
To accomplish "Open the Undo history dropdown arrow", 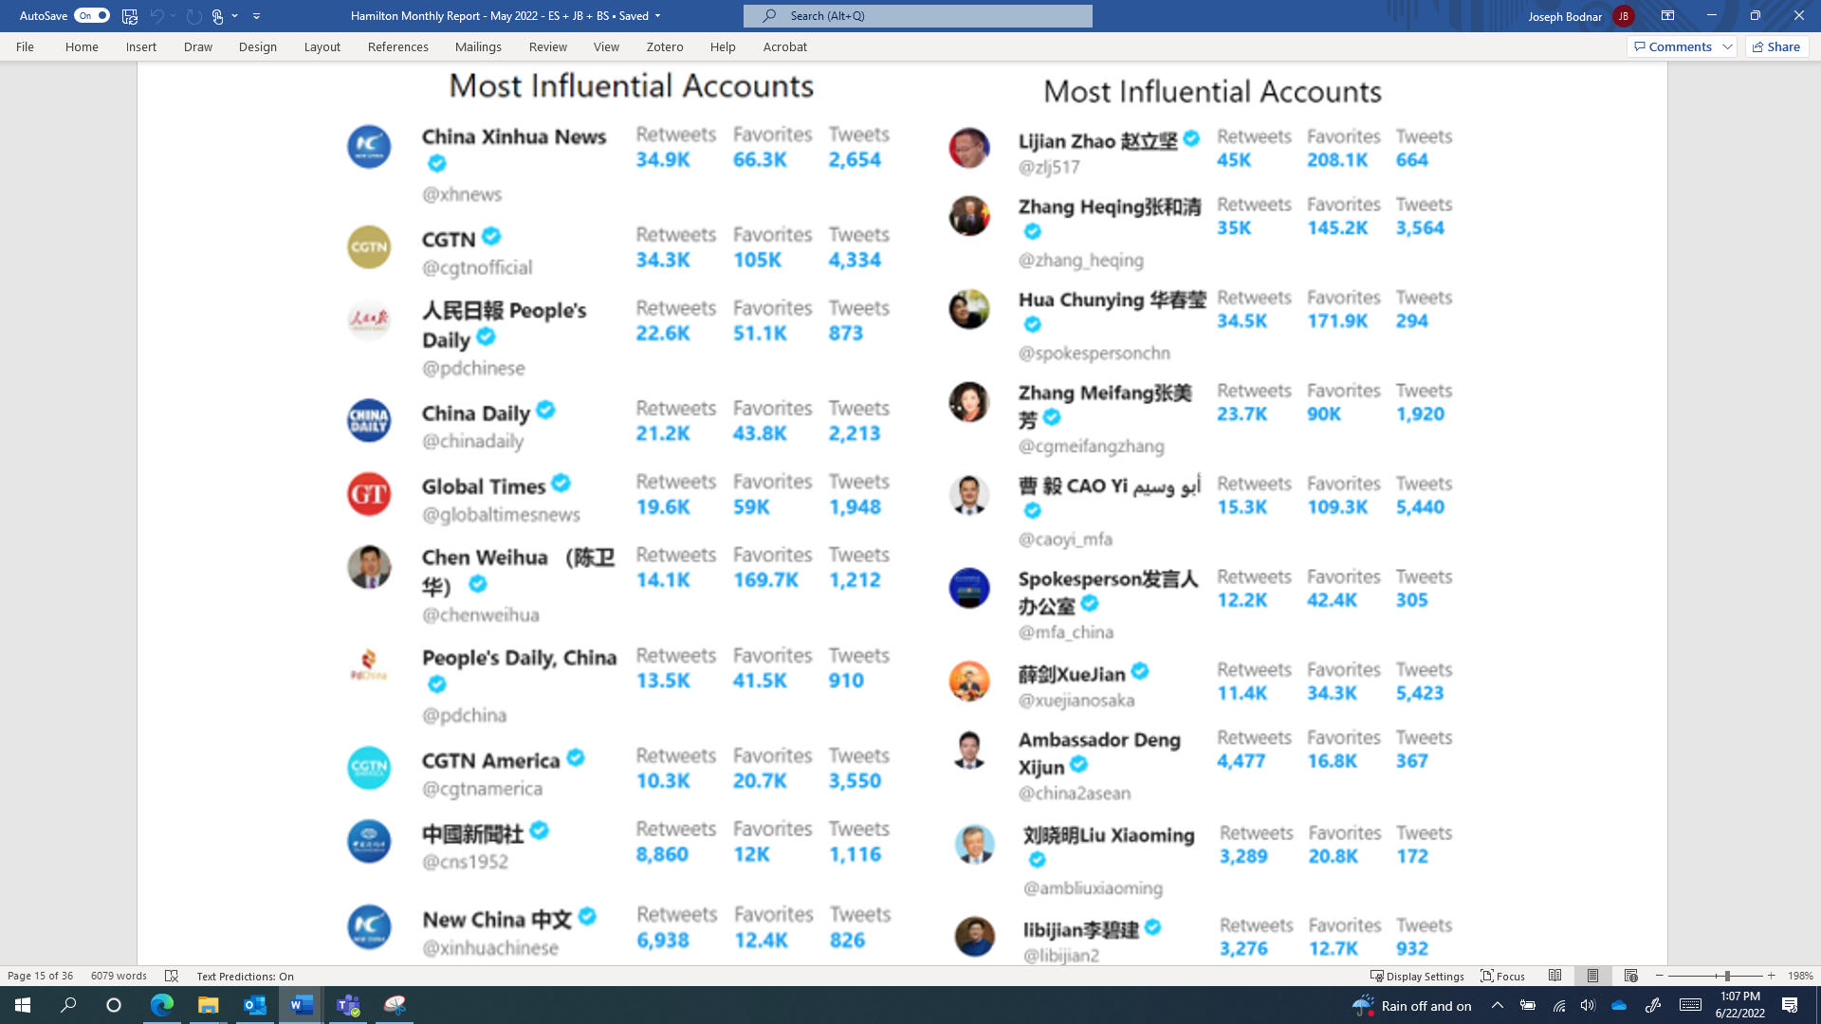I will pos(174,15).
